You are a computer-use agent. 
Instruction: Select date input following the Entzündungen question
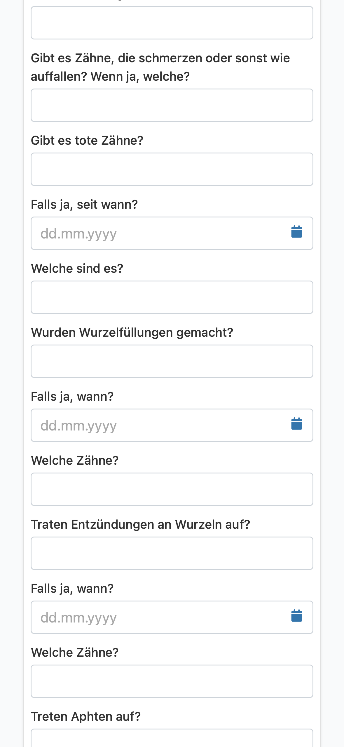click(x=172, y=617)
